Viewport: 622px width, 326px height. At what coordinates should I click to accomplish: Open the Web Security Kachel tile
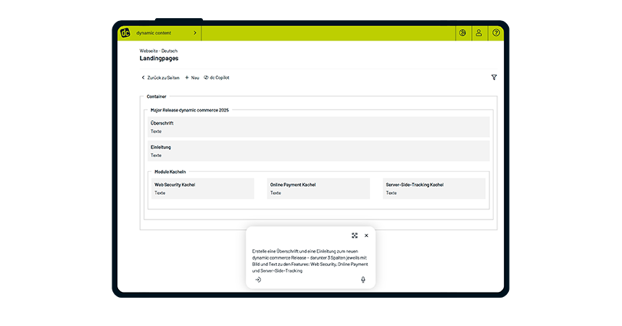click(203, 189)
